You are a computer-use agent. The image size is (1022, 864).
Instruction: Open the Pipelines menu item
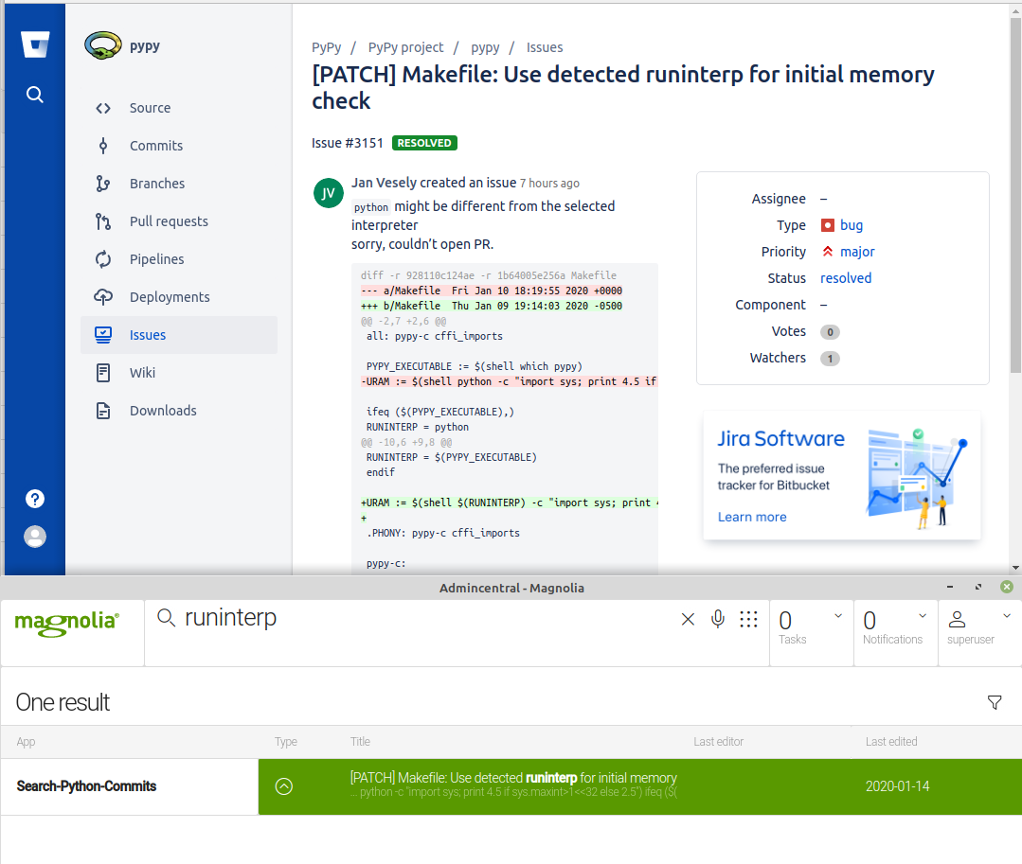coord(156,259)
